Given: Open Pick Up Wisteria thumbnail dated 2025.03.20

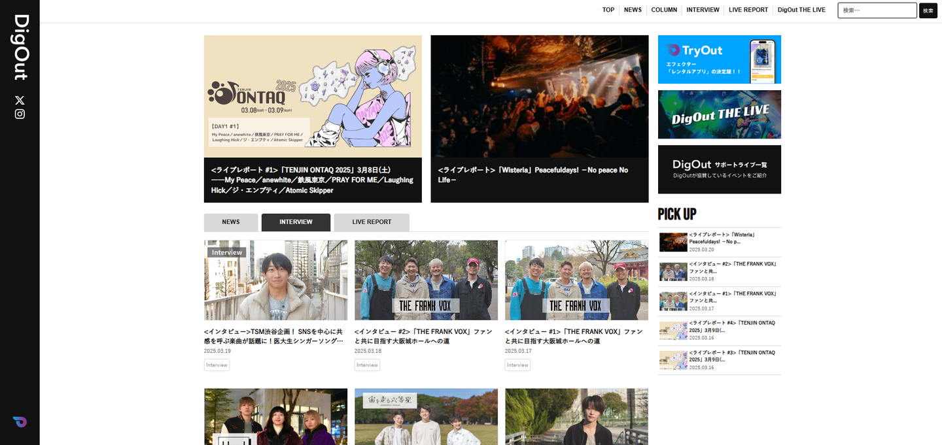Looking at the screenshot, I should coord(673,242).
